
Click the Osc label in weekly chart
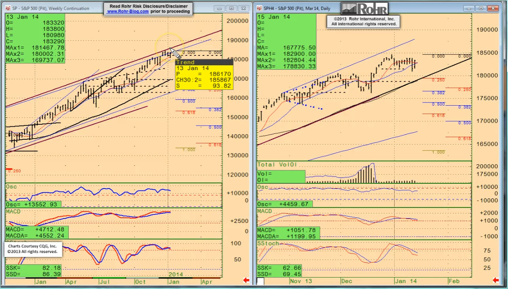[x=11, y=187]
